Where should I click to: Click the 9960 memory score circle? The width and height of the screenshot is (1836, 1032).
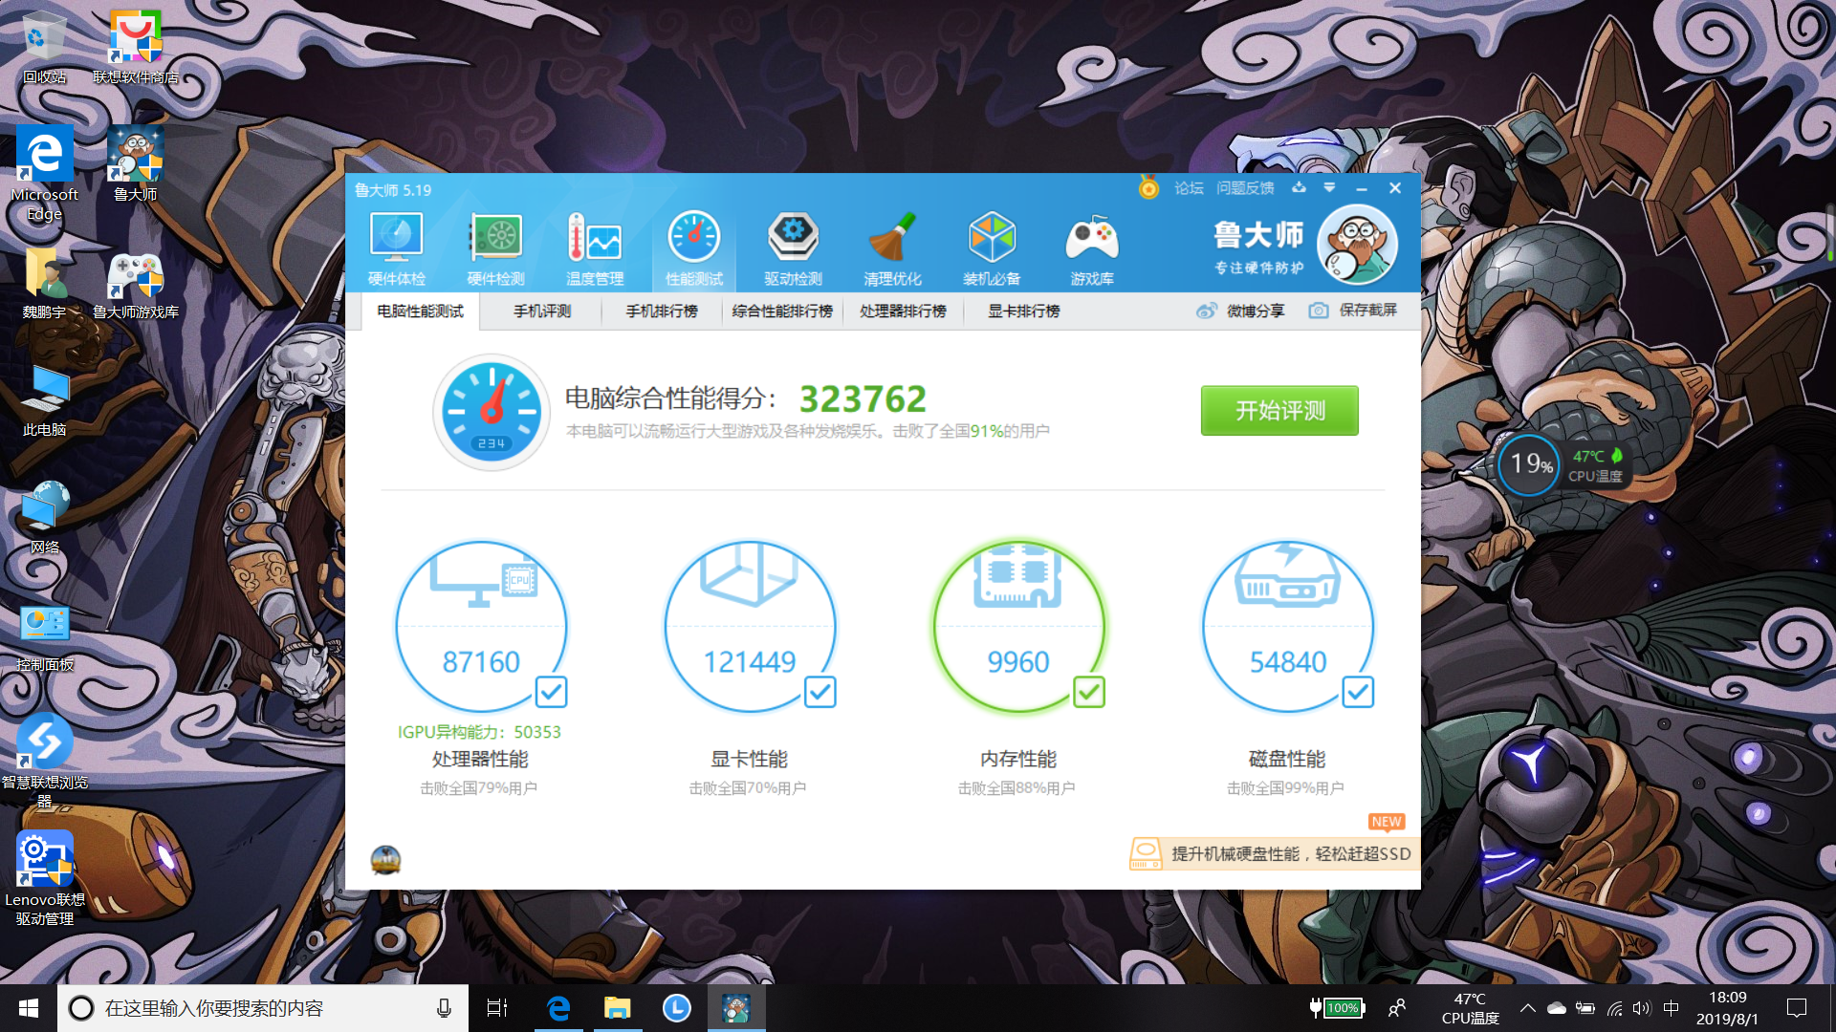point(1018,627)
